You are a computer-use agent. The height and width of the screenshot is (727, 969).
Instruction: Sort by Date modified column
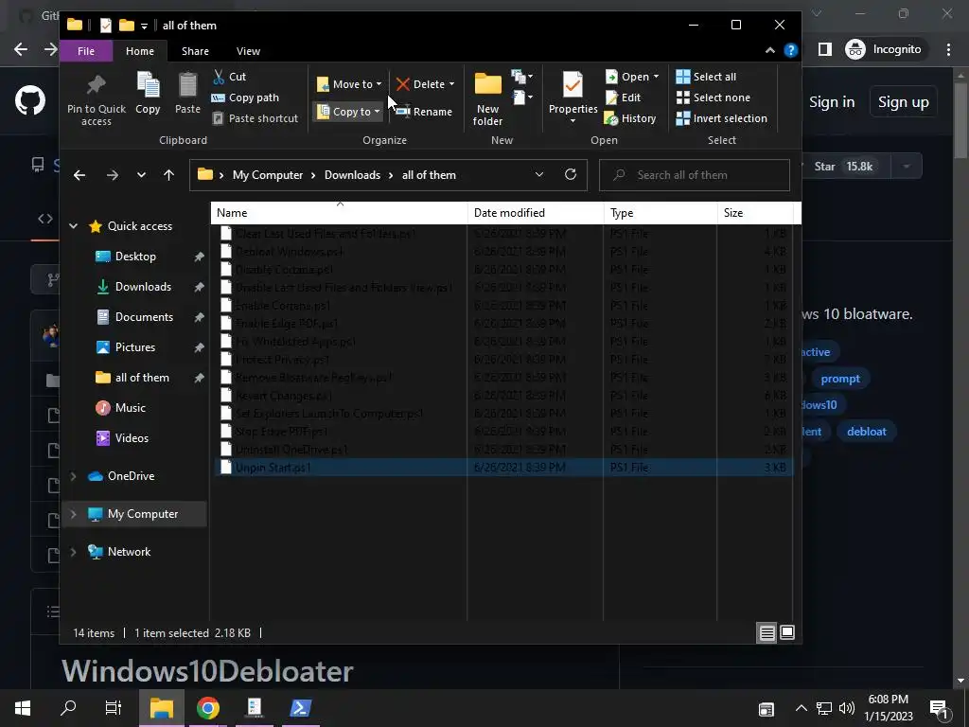click(536, 213)
